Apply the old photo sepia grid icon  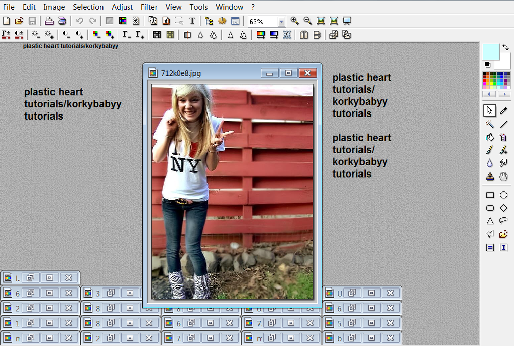[x=170, y=35]
